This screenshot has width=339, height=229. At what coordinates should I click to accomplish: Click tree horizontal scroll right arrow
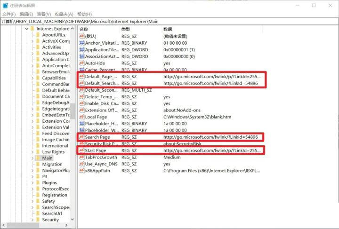click(x=66, y=225)
